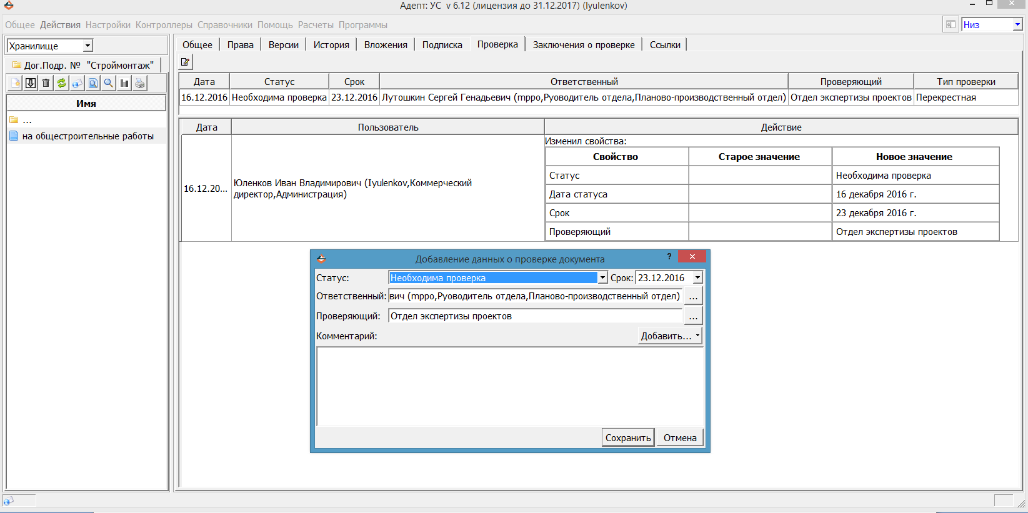
Task: Toggle the side panel layout icon
Action: tap(951, 24)
